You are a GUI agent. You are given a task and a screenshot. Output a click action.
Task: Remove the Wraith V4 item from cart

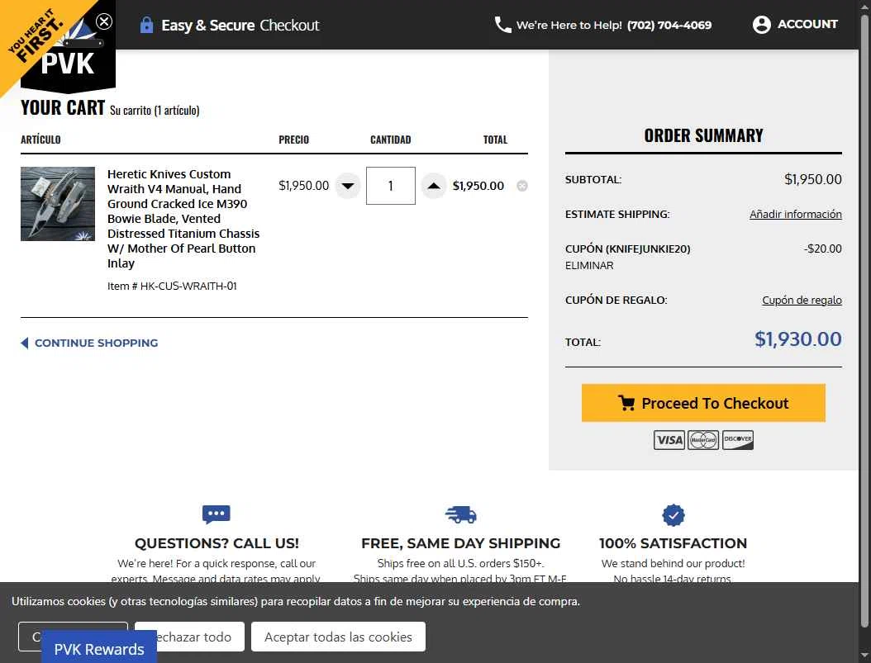pyautogui.click(x=522, y=186)
